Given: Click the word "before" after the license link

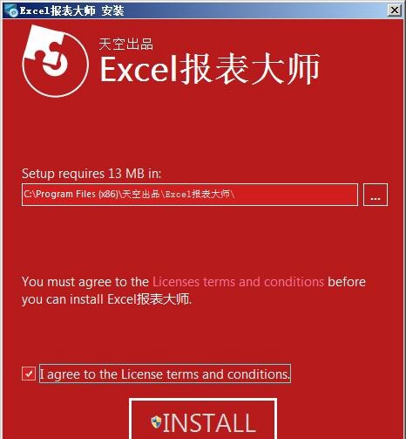Looking at the screenshot, I should [x=347, y=282].
